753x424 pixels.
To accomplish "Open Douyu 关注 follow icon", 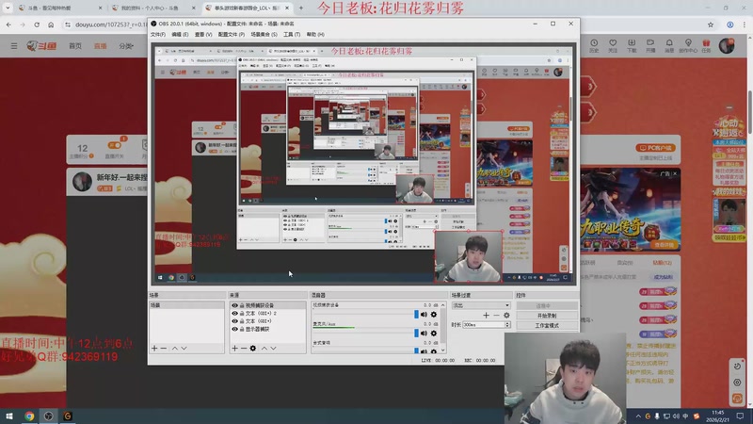I will (x=613, y=45).
